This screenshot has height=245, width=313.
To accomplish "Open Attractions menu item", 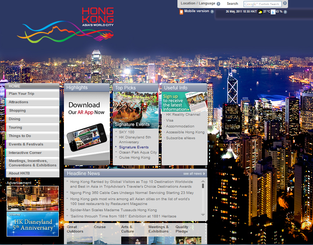I will 32,102.
